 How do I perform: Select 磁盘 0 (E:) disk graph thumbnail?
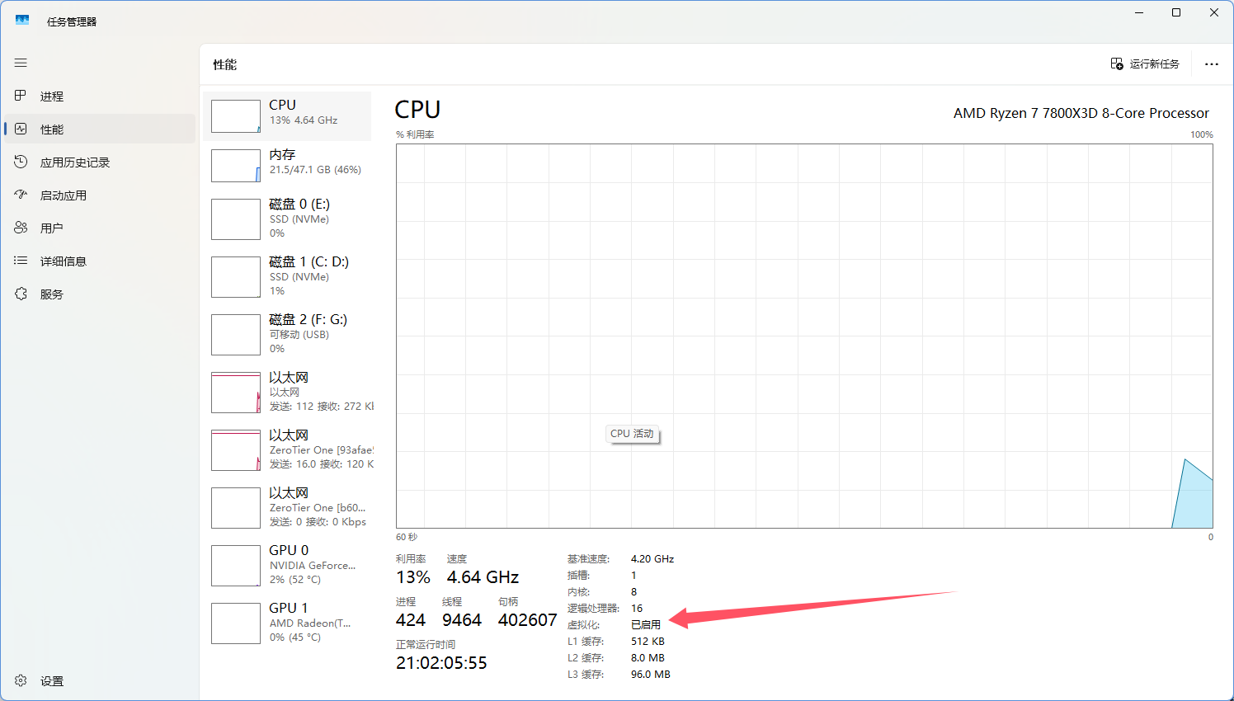point(236,219)
